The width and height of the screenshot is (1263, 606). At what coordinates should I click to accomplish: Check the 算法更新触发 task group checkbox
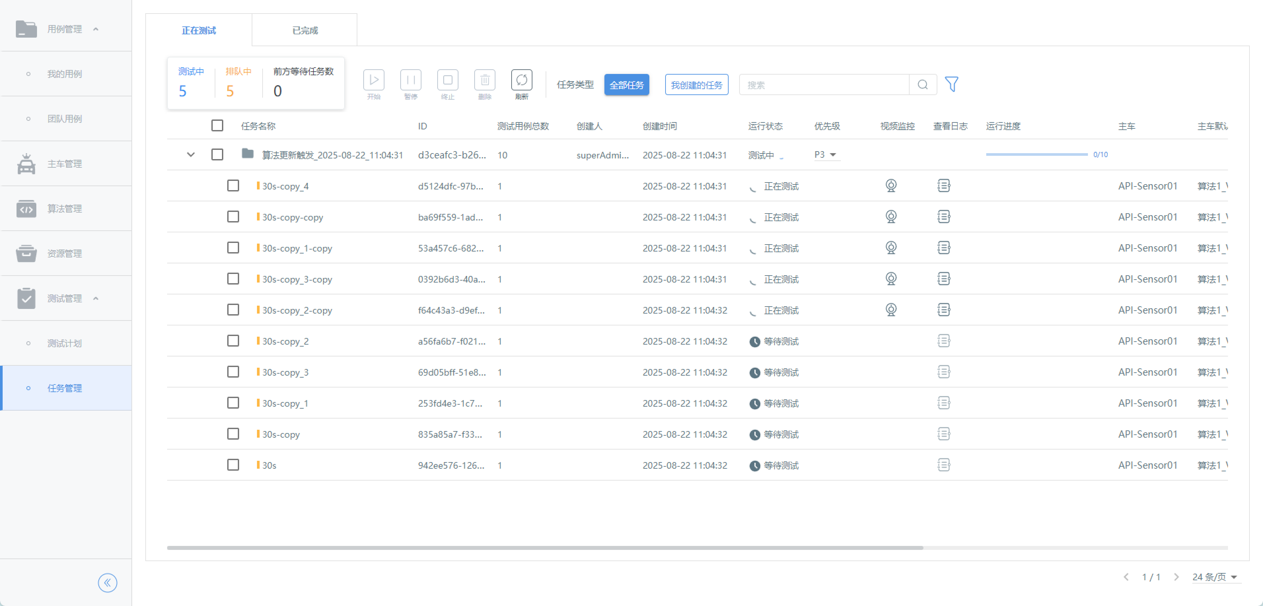[217, 155]
